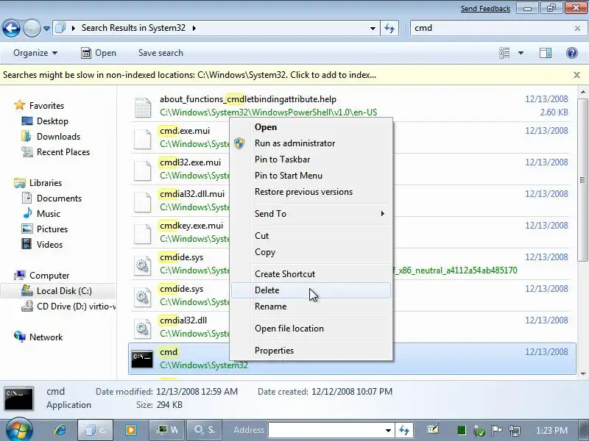Open Desktop in Favorites
Screen dimensions: 589x441
[45, 121]
